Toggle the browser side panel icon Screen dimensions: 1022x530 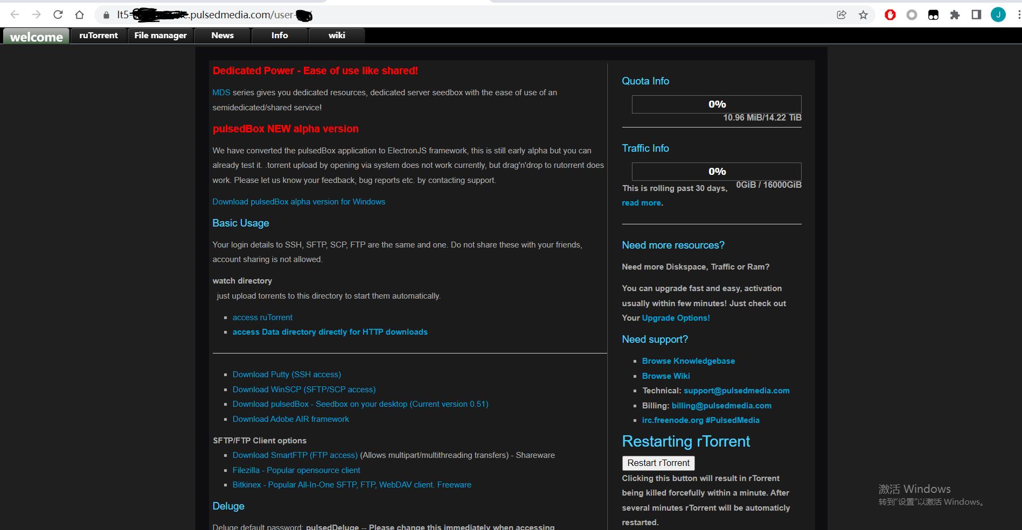[976, 15]
